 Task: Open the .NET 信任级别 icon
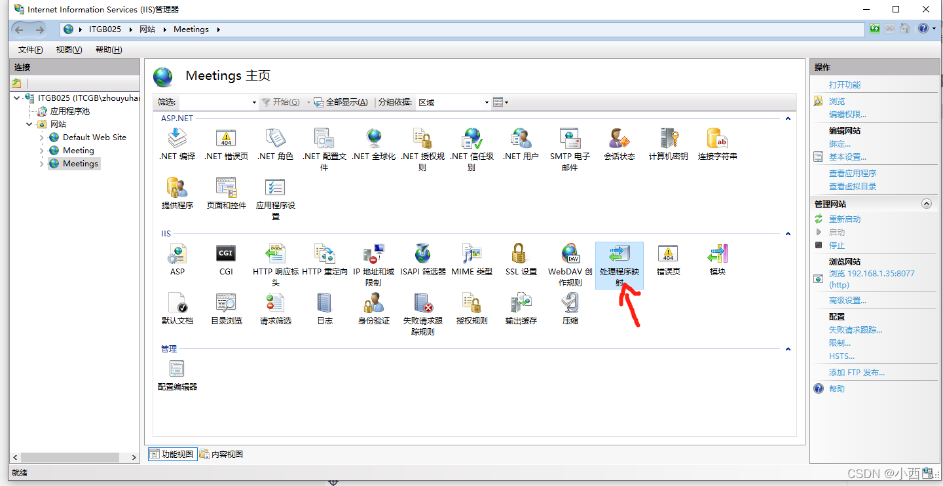(471, 149)
